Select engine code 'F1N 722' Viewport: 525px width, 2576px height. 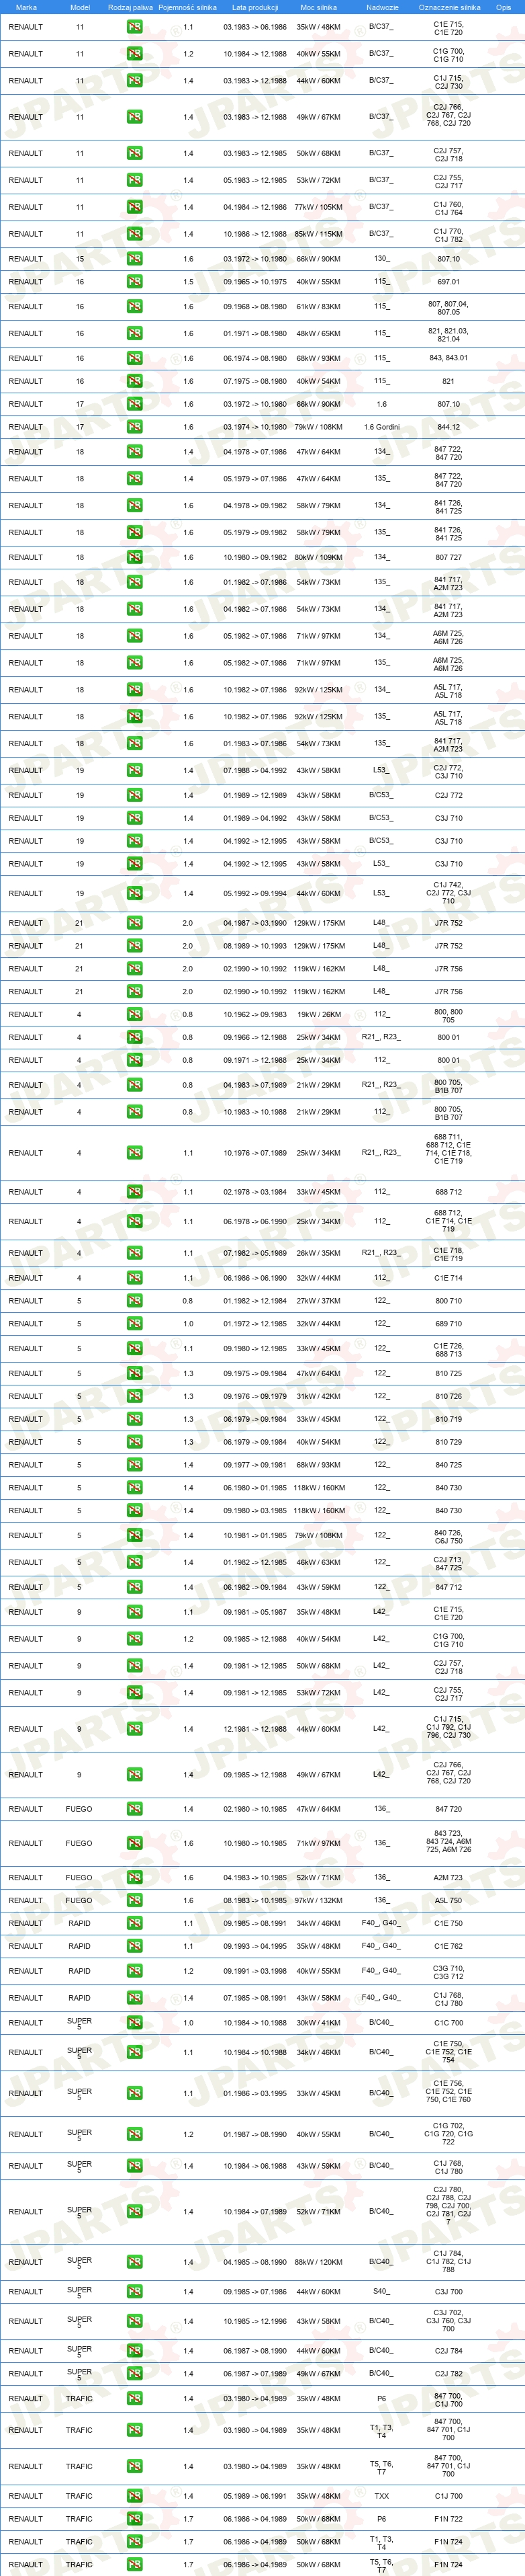(448, 2519)
